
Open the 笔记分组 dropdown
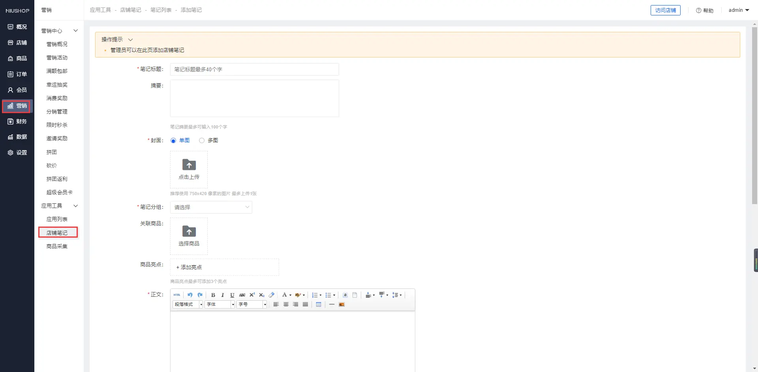[211, 207]
